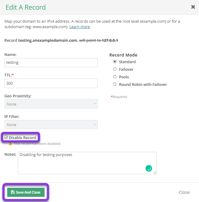199x202 pixels.
Task: Open the IP Filter dropdown
Action: (x=51, y=125)
